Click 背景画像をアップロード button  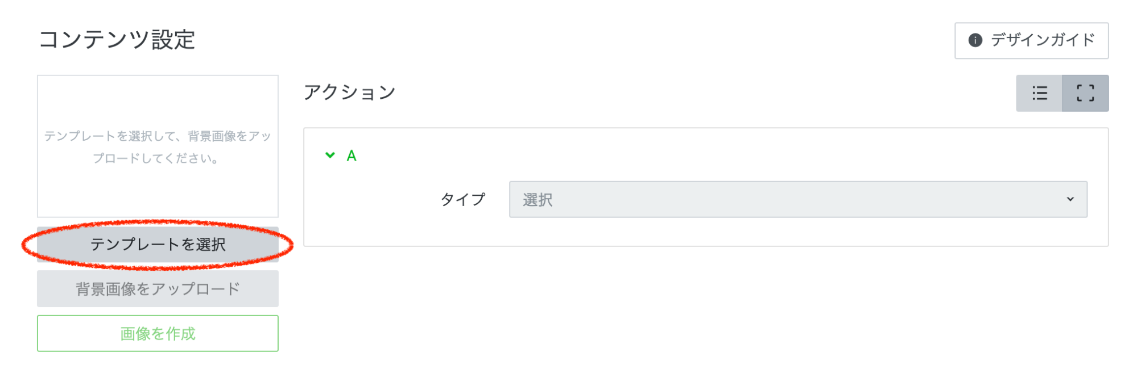click(x=158, y=289)
